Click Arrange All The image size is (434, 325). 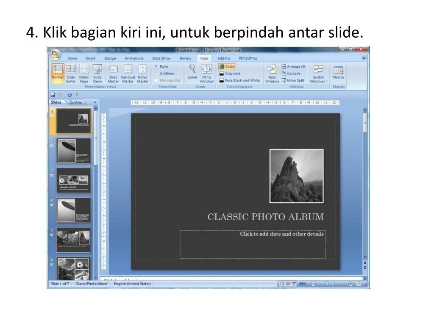[293, 66]
